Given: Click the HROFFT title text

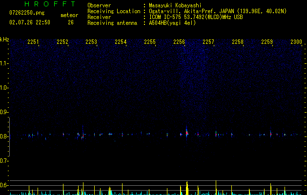Looking at the screenshot, I should (50, 4).
